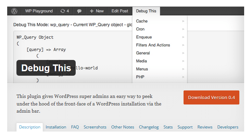Click the plus icon beside New

click(91, 11)
